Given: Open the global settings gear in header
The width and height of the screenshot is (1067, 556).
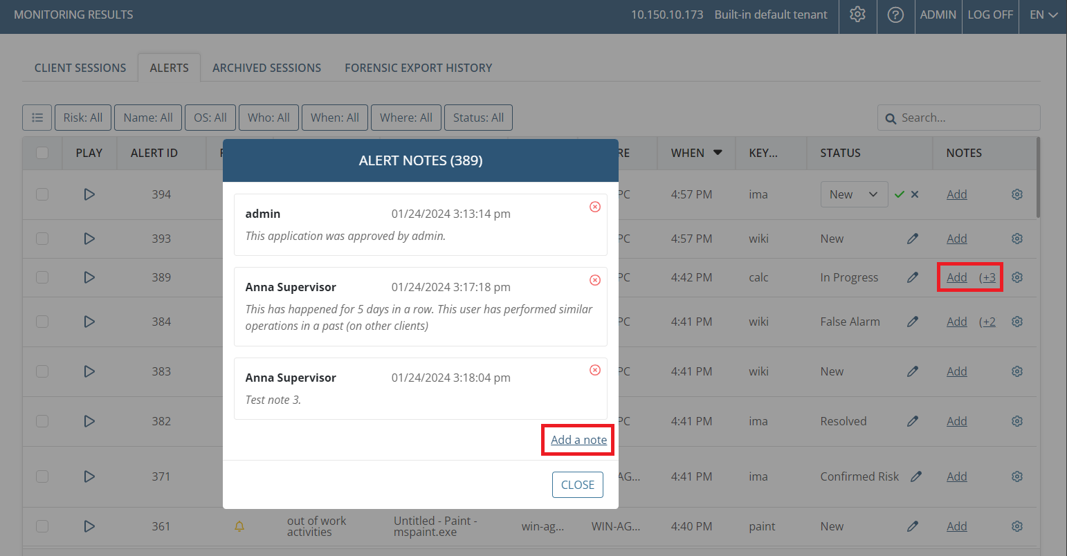Looking at the screenshot, I should 857,15.
